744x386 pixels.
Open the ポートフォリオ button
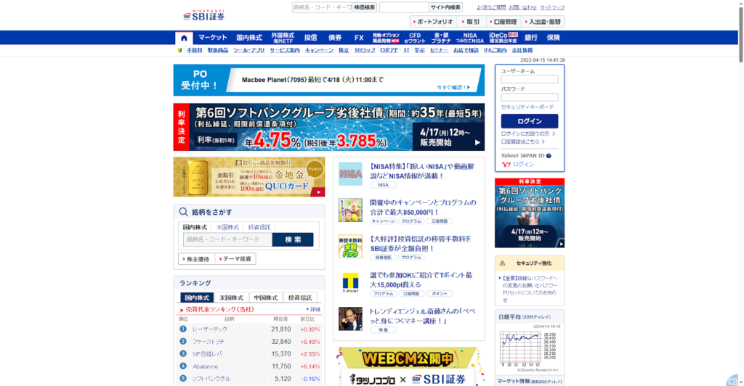[433, 22]
